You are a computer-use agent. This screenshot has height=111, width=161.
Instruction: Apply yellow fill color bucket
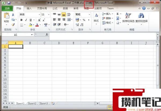tap(31, 25)
